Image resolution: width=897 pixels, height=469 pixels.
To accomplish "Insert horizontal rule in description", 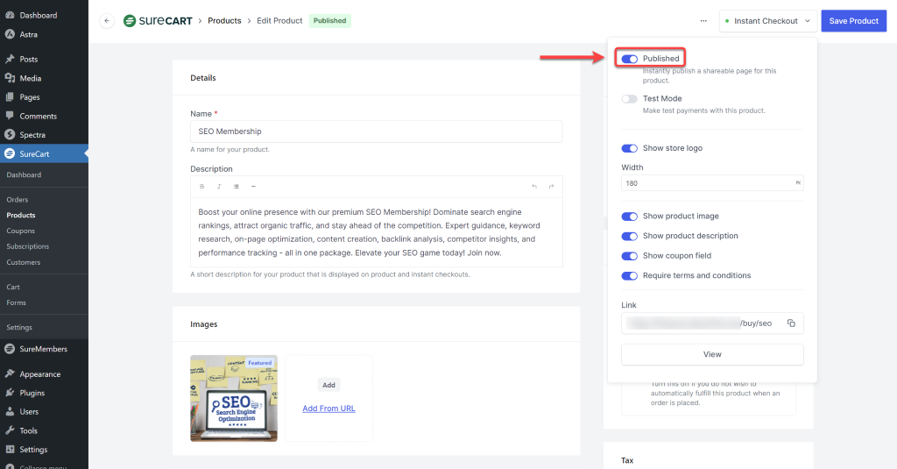I will click(x=253, y=186).
